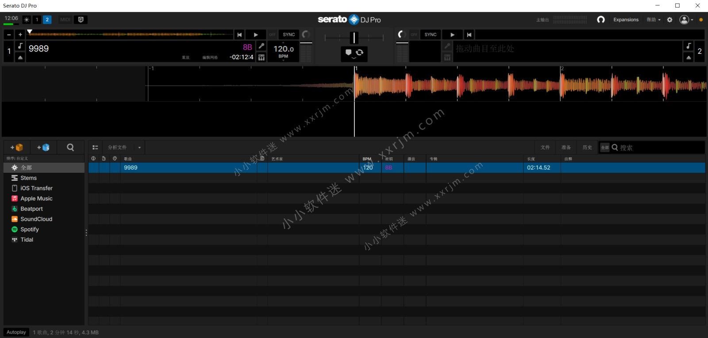Viewport: 708px width, 338px height.
Task: Click the deck 1 musical note icon
Action: point(20,46)
